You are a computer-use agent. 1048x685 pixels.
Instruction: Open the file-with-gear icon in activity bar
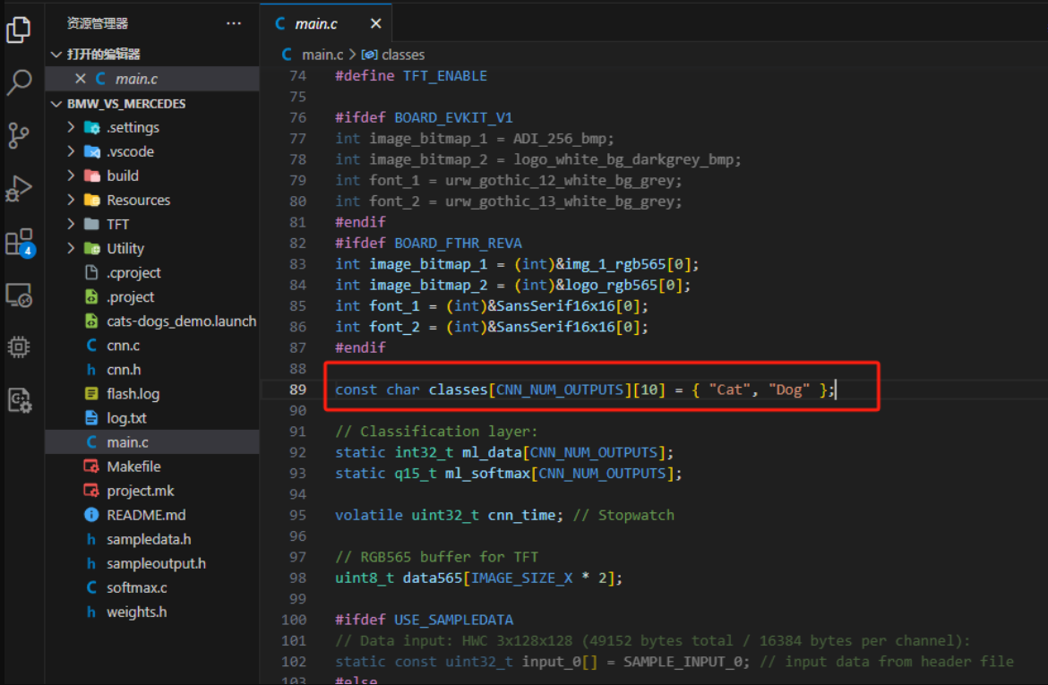pyautogui.click(x=19, y=400)
